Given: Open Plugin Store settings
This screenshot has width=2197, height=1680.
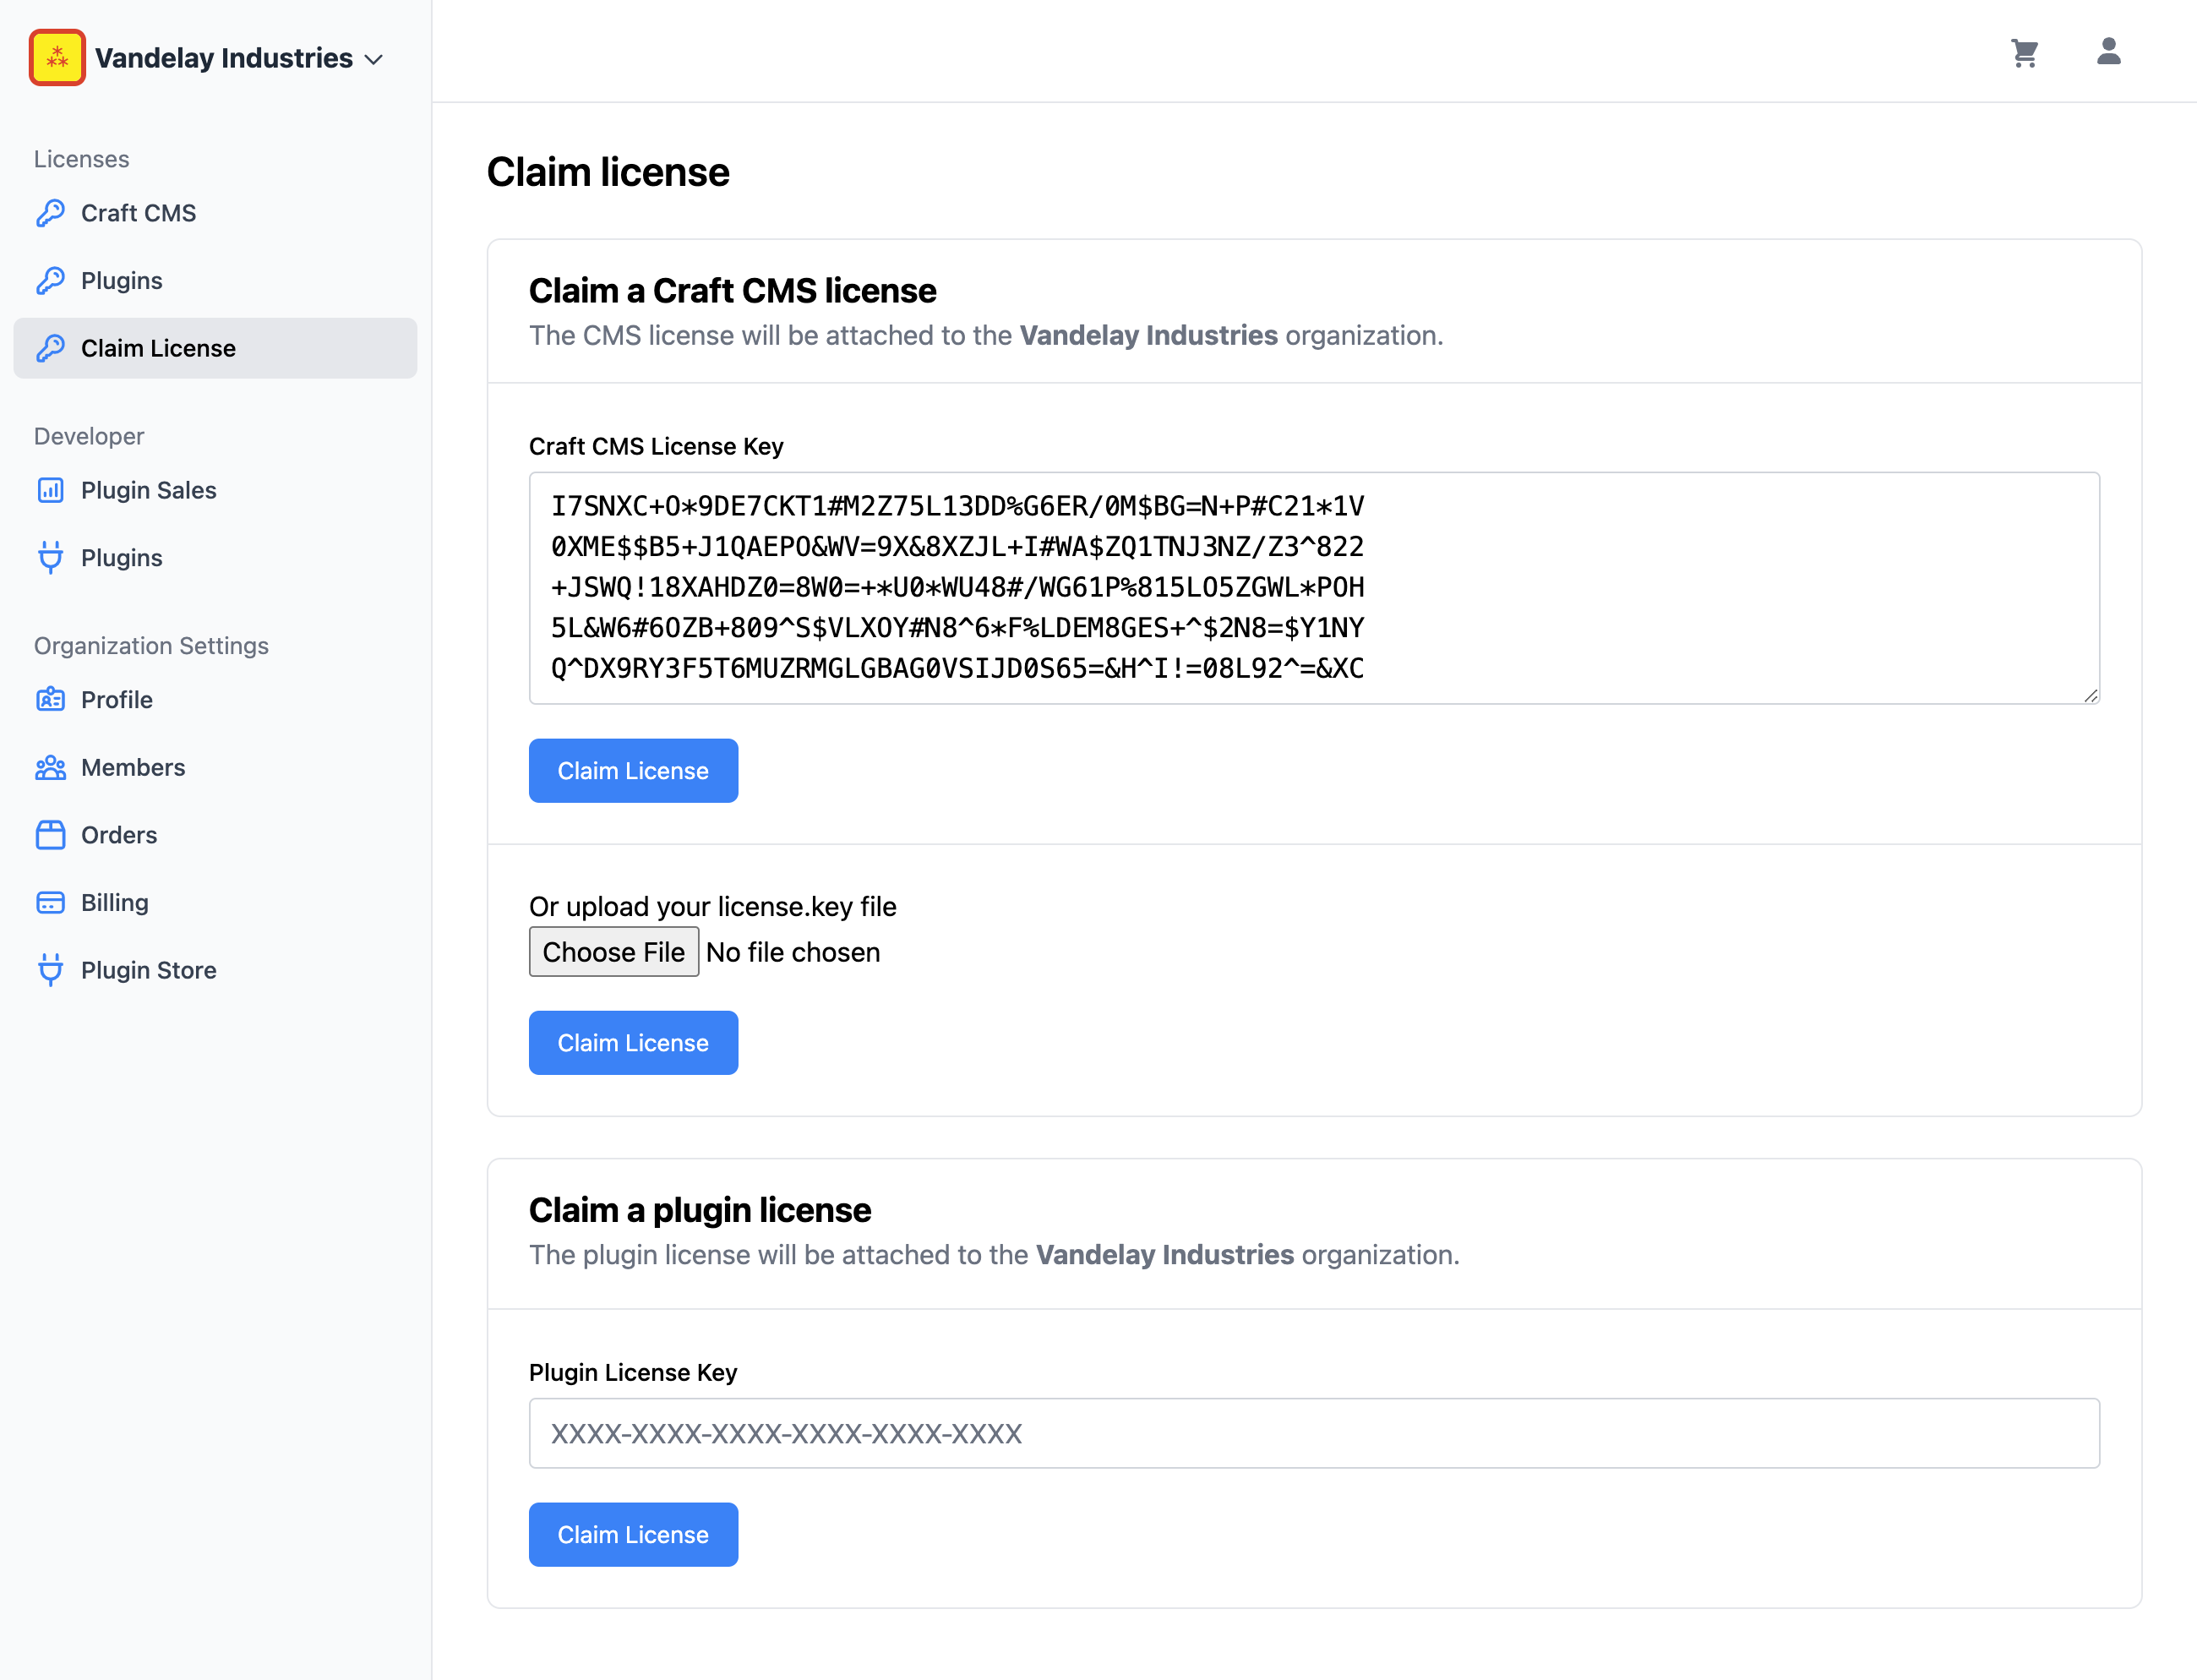Looking at the screenshot, I should 215,970.
